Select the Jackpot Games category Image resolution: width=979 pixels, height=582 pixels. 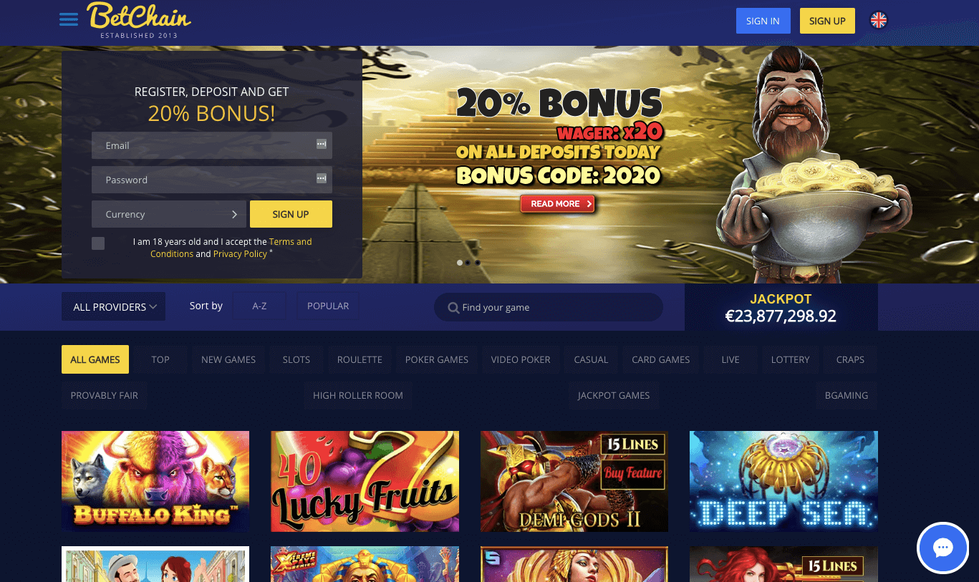point(614,395)
